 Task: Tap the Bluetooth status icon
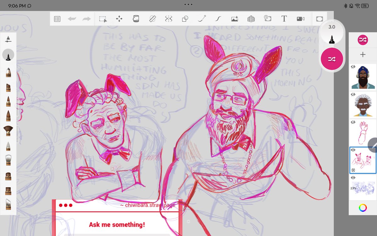pyautogui.click(x=346, y=6)
